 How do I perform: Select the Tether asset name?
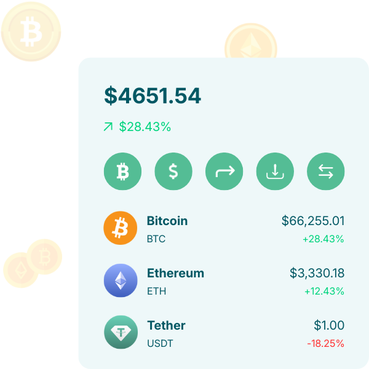click(x=166, y=325)
